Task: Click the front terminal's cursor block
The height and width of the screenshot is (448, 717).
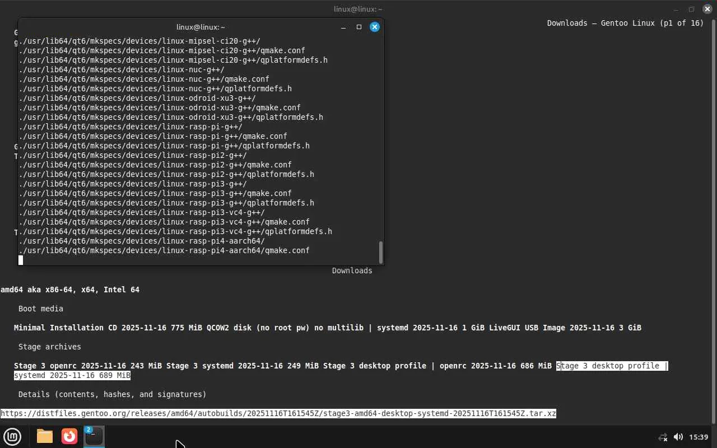Action: [x=21, y=260]
